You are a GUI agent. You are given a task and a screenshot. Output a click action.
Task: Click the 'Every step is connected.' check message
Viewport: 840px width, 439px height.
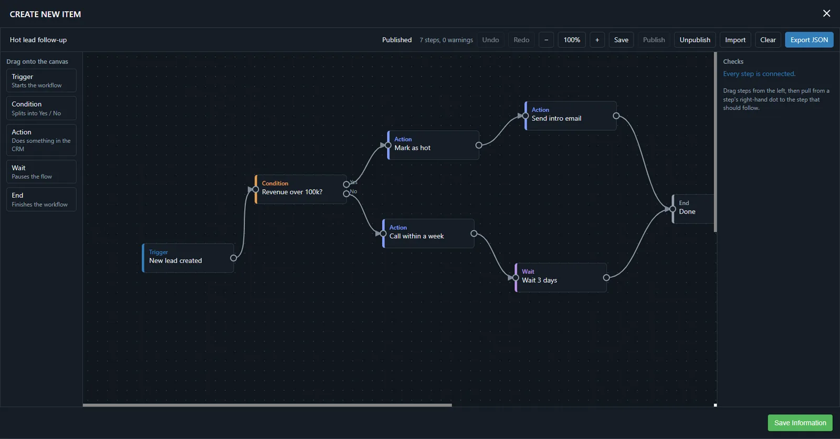click(759, 74)
